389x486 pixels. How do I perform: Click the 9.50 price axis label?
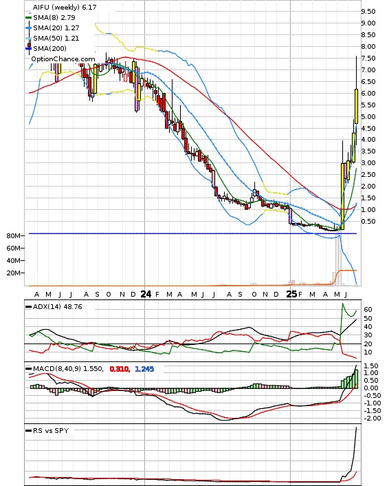[368, 12]
